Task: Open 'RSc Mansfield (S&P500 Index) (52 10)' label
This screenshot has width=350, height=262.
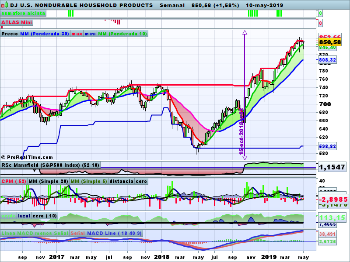Action: pos(50,165)
